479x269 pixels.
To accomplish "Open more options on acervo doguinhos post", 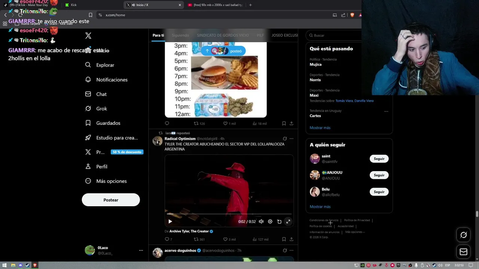I will click(292, 250).
